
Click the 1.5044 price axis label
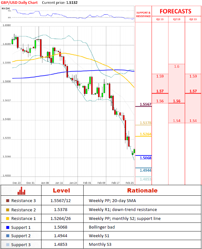pos(7,156)
